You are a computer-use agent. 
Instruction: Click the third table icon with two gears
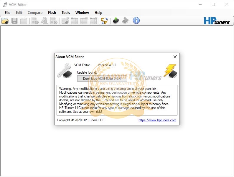(x=93, y=21)
